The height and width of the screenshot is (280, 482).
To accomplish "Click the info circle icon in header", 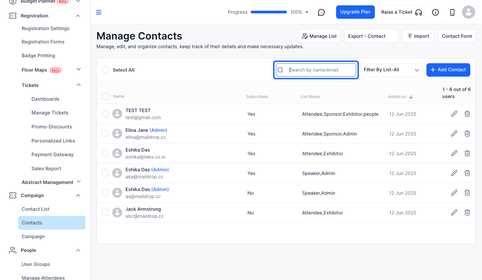I will point(435,12).
